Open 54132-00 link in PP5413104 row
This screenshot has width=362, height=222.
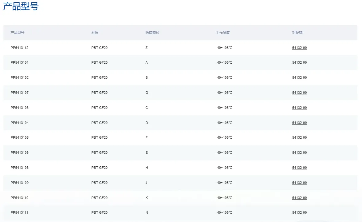299,123
